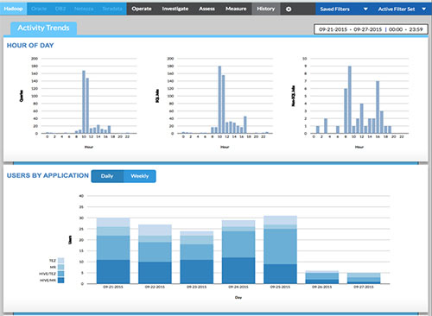Open the Activity Trends tab

click(x=43, y=28)
